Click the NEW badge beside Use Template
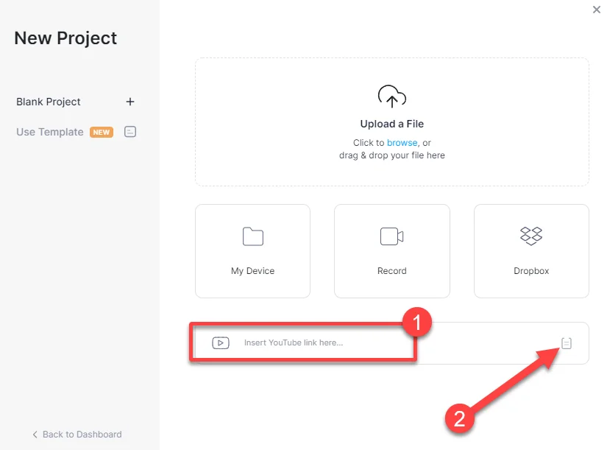Screen dimensions: 607x450 [x=102, y=132]
